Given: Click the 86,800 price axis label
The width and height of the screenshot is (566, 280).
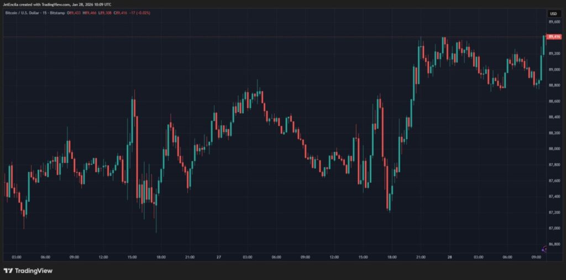Looking at the screenshot, I should click(553, 244).
